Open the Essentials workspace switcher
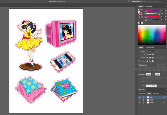167x115 pixels. [137, 1]
